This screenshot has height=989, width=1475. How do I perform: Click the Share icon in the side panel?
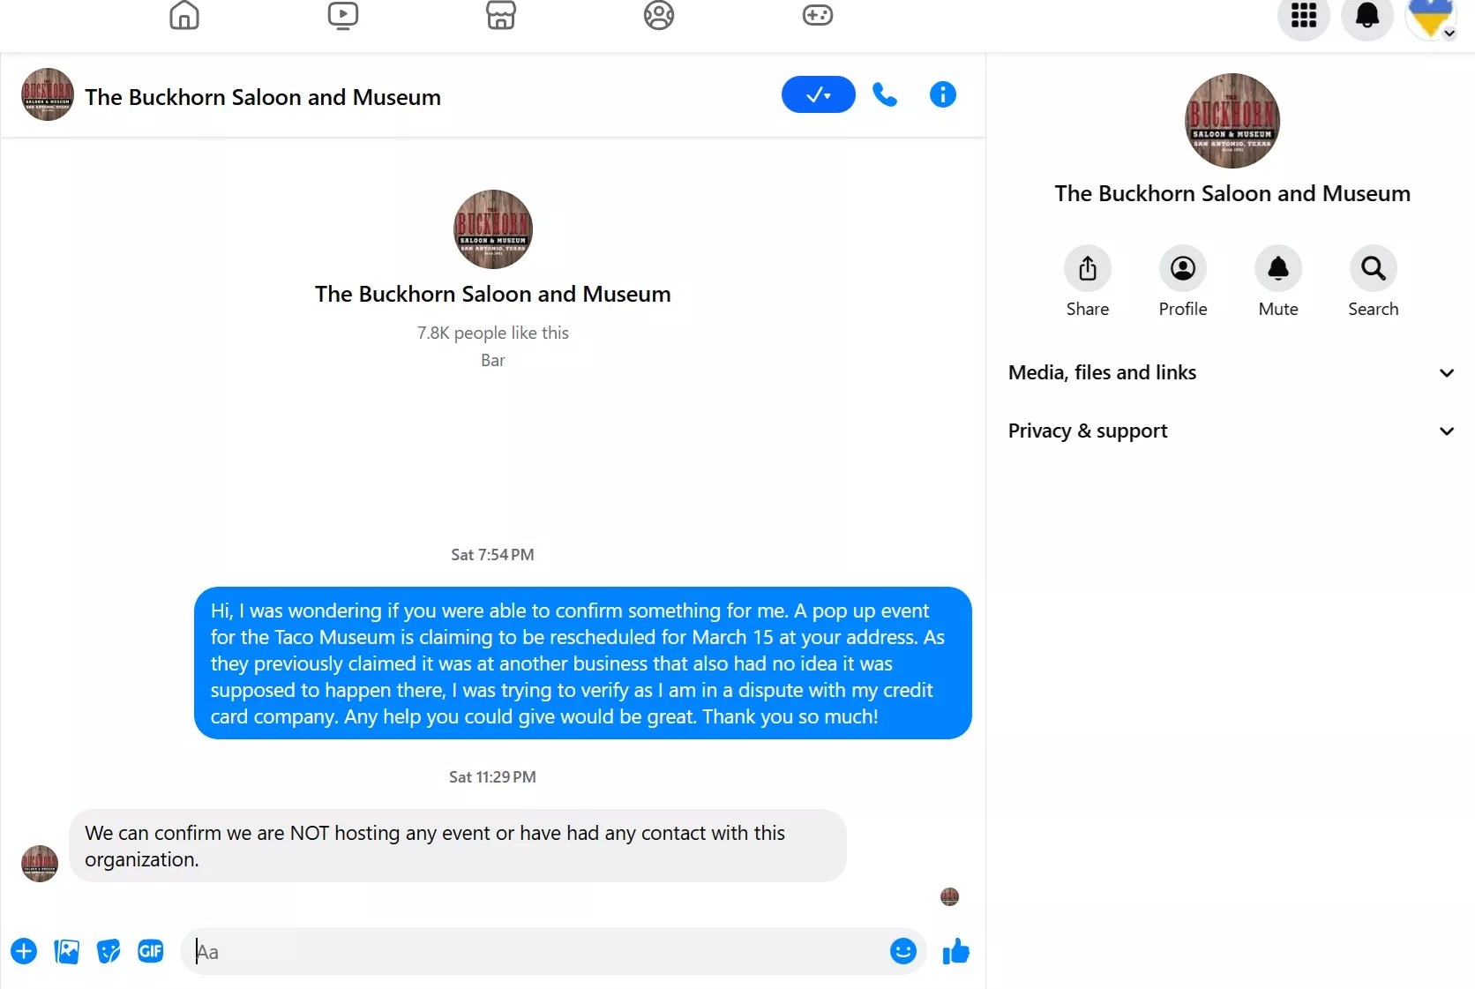coord(1087,268)
